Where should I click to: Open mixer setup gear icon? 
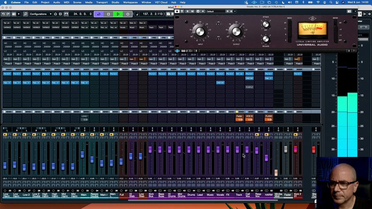(369, 14)
